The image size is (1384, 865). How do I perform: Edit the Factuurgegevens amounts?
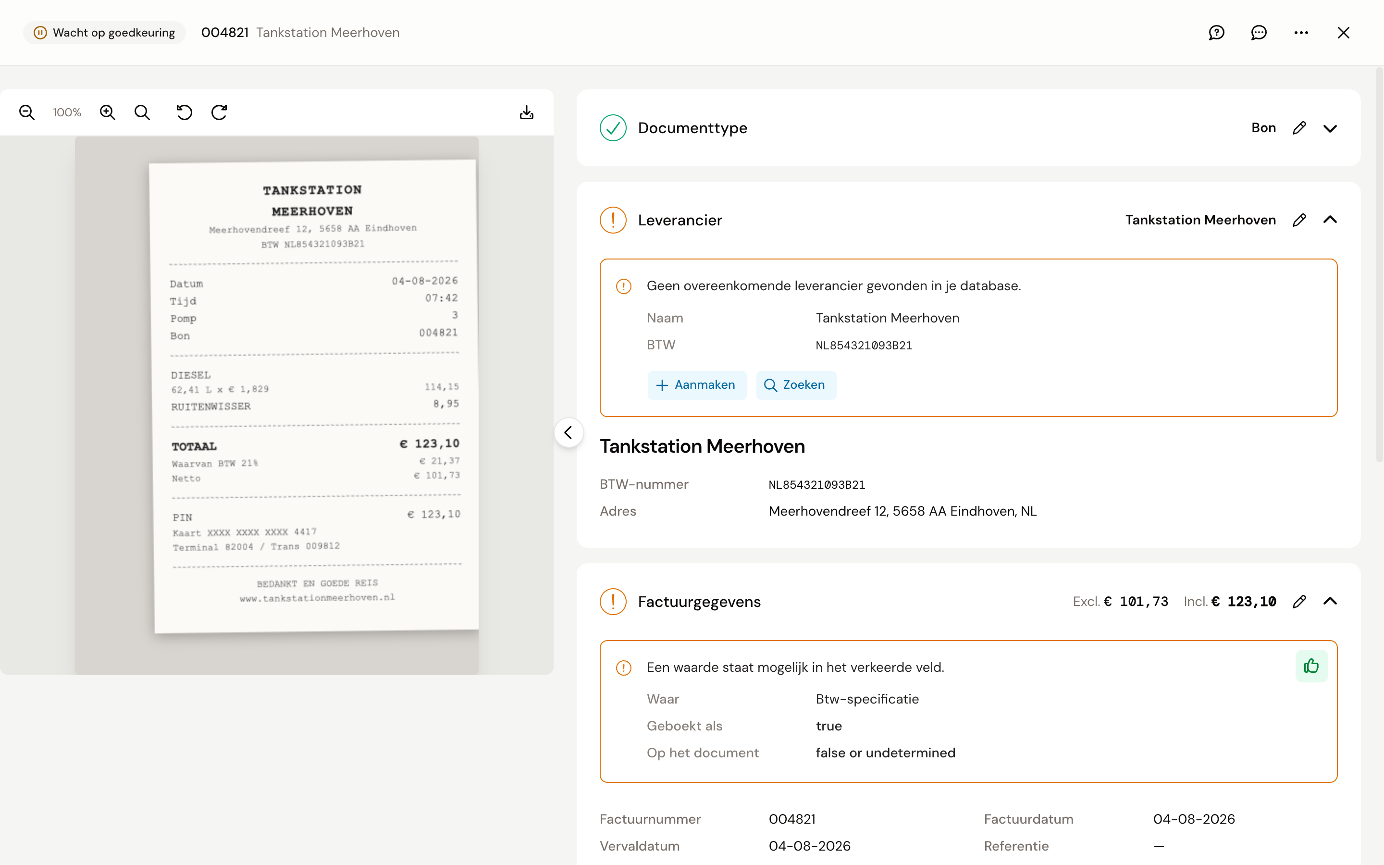pyautogui.click(x=1299, y=601)
